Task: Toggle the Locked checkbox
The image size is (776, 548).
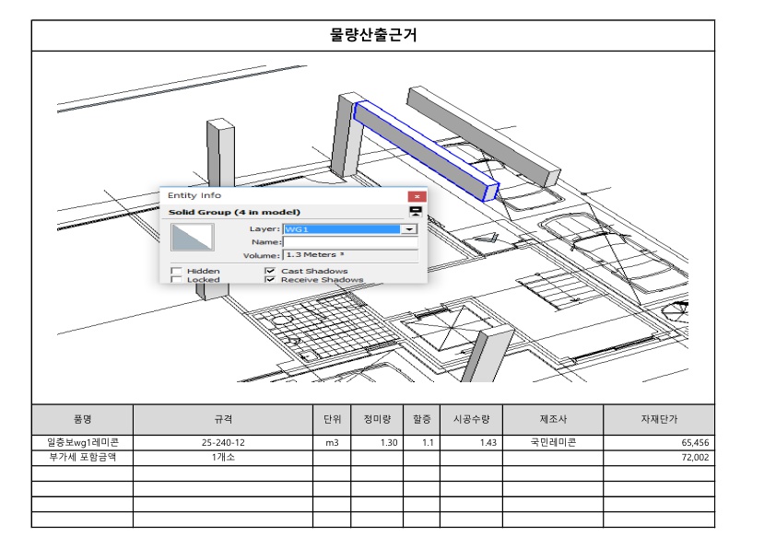Action: pos(176,279)
